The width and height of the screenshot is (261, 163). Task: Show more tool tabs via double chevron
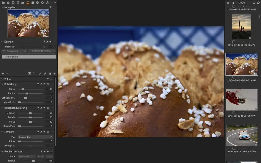pos(55,3)
